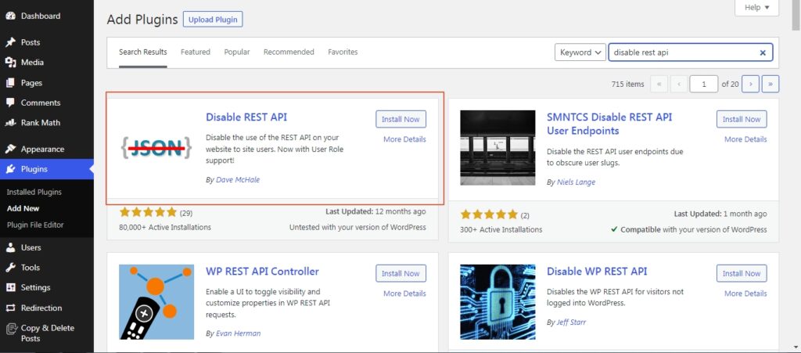Expand the Help dropdown tab
Viewport: 801px width, 353px height.
click(756, 8)
